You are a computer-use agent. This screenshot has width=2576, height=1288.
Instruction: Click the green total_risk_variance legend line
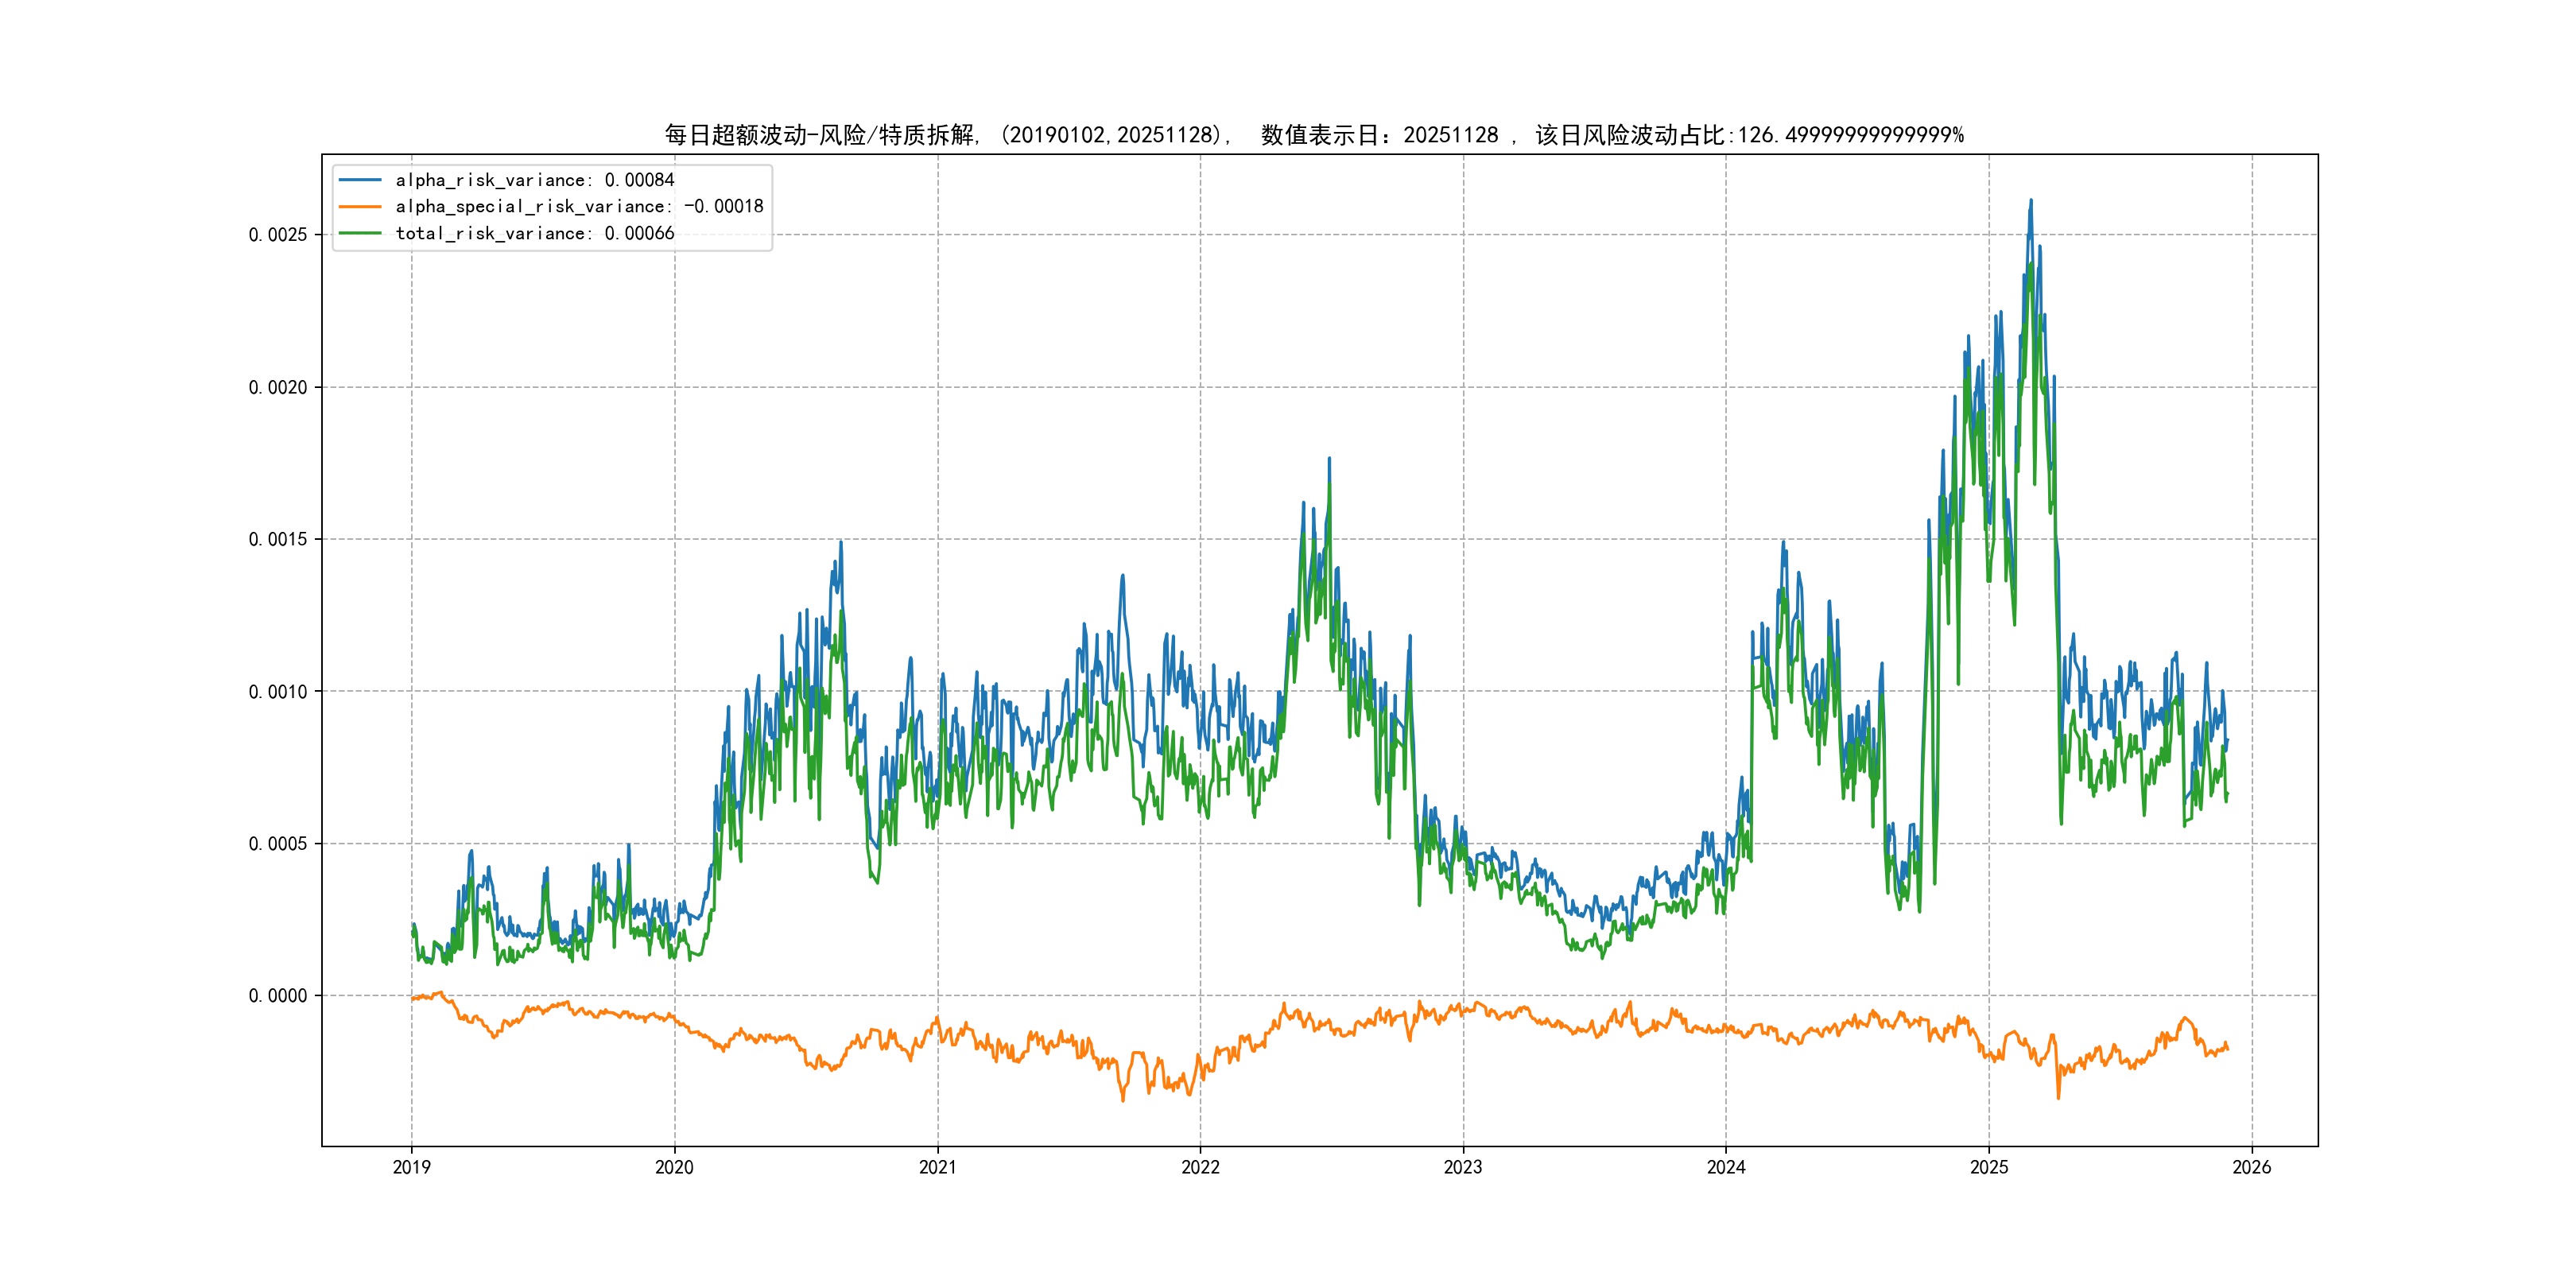(360, 233)
